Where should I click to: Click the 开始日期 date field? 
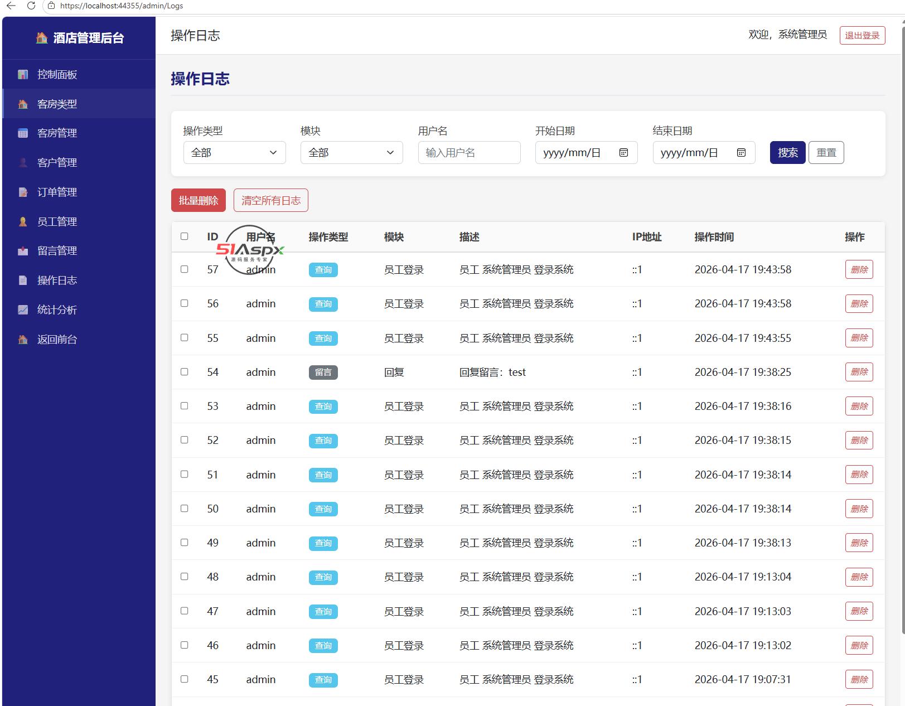(x=587, y=153)
